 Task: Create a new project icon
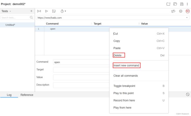click(168, 4)
